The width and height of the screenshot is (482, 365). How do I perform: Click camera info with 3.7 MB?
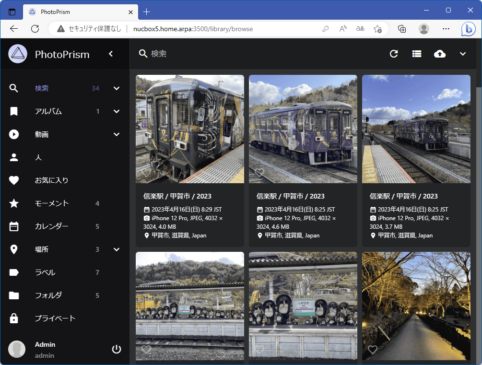click(x=410, y=223)
